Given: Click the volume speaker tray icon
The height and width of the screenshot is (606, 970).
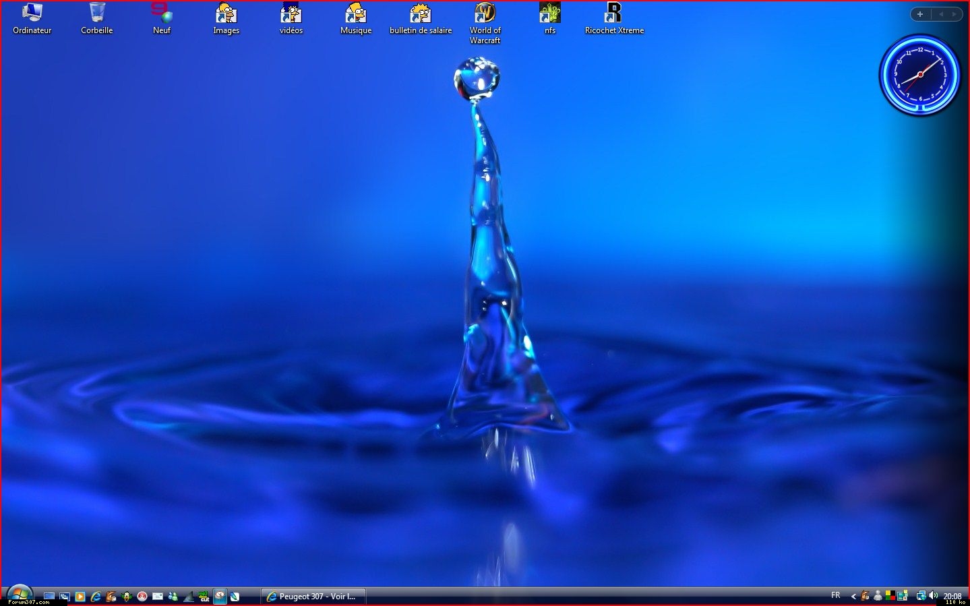Looking at the screenshot, I should (x=934, y=595).
